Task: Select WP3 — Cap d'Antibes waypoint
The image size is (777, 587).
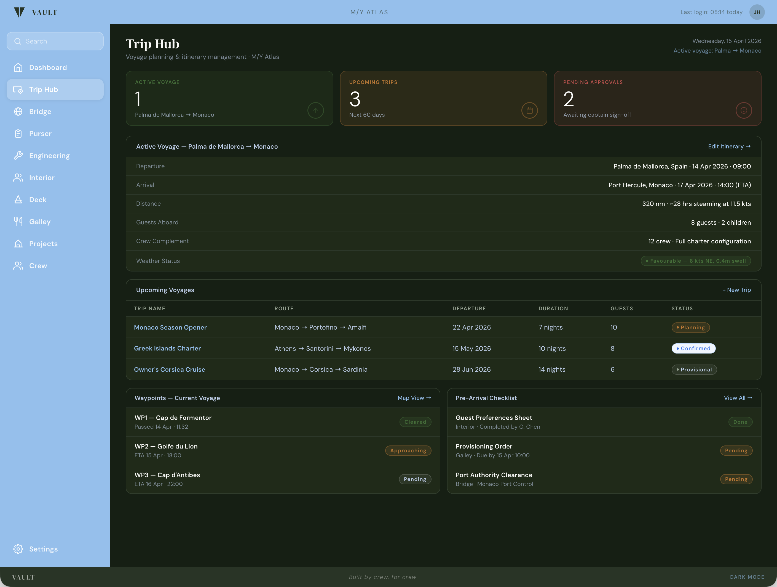Action: [283, 479]
